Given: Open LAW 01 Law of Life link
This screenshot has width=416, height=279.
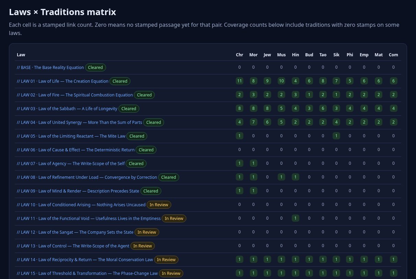Looking at the screenshot, I should [62, 81].
